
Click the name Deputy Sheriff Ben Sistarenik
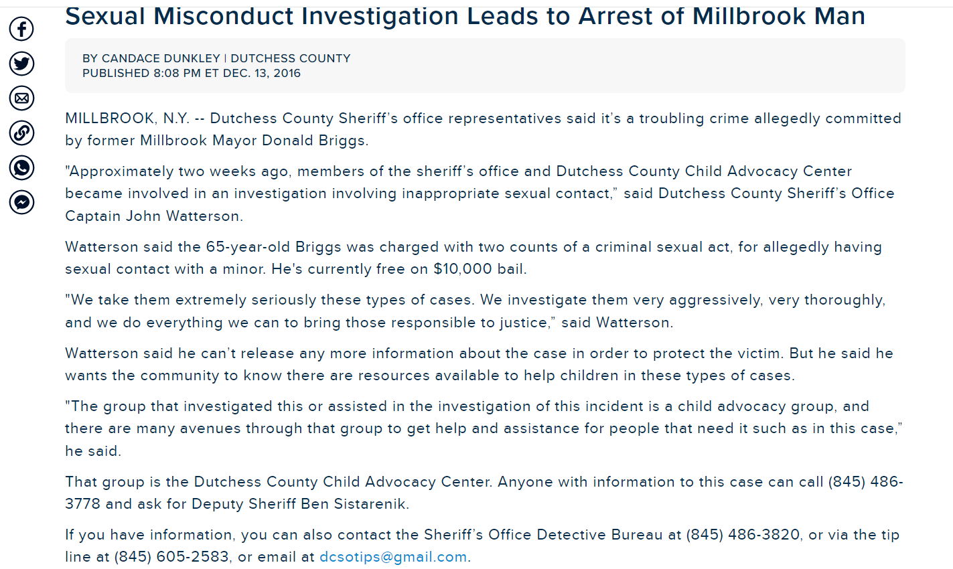pyautogui.click(x=299, y=504)
